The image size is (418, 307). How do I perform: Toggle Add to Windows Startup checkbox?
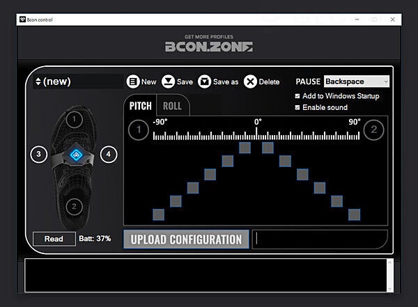pyautogui.click(x=298, y=96)
